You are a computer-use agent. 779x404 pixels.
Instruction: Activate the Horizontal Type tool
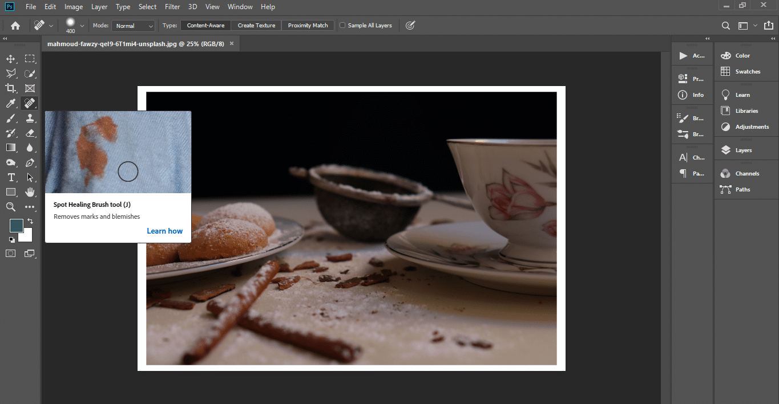tap(10, 177)
